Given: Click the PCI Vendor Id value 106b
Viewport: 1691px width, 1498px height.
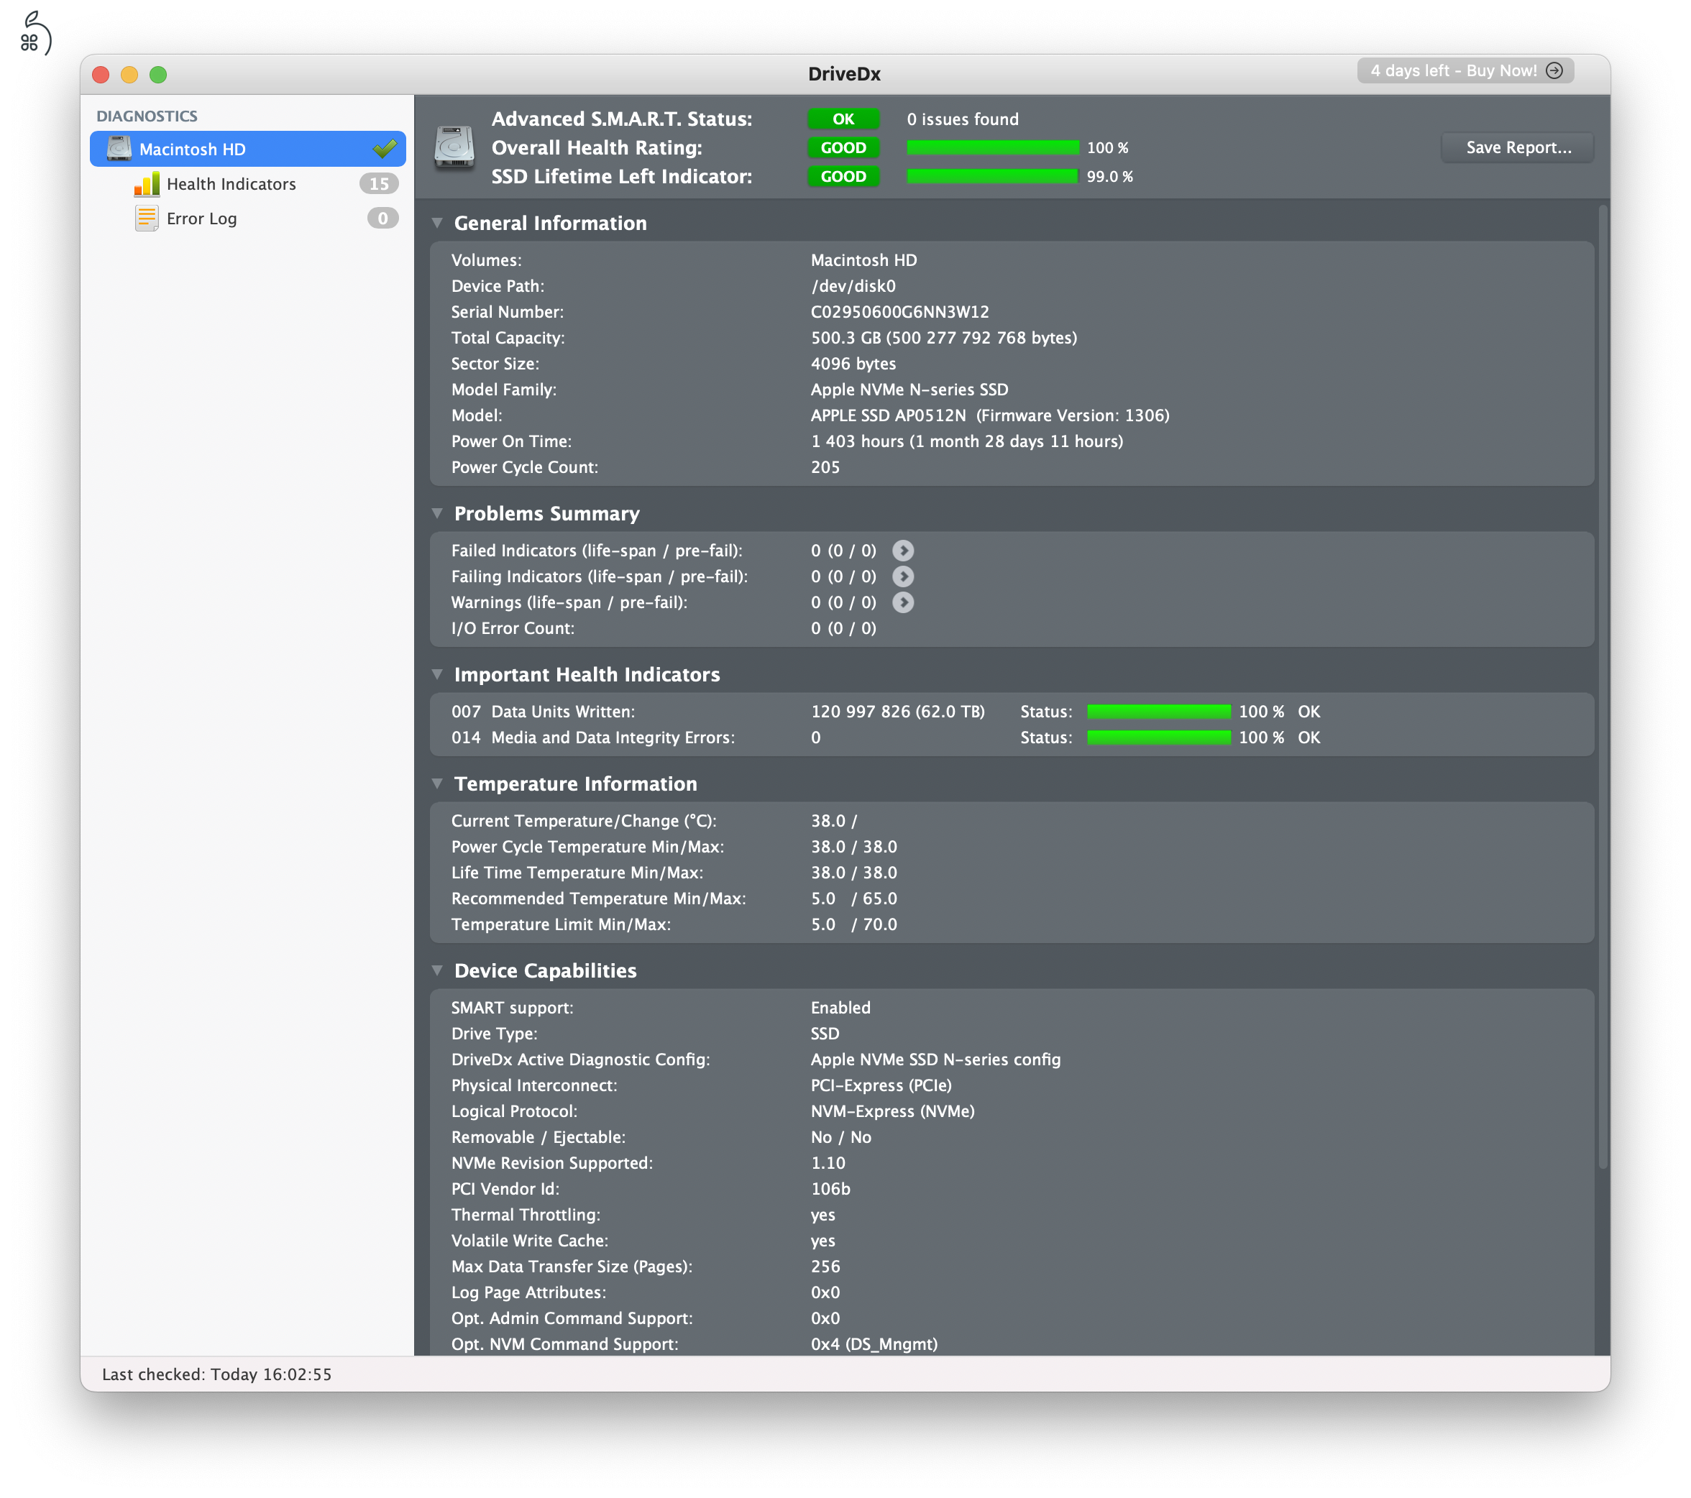Looking at the screenshot, I should tap(830, 1189).
